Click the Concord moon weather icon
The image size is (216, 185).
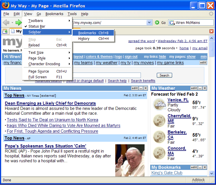pyautogui.click(x=159, y=153)
